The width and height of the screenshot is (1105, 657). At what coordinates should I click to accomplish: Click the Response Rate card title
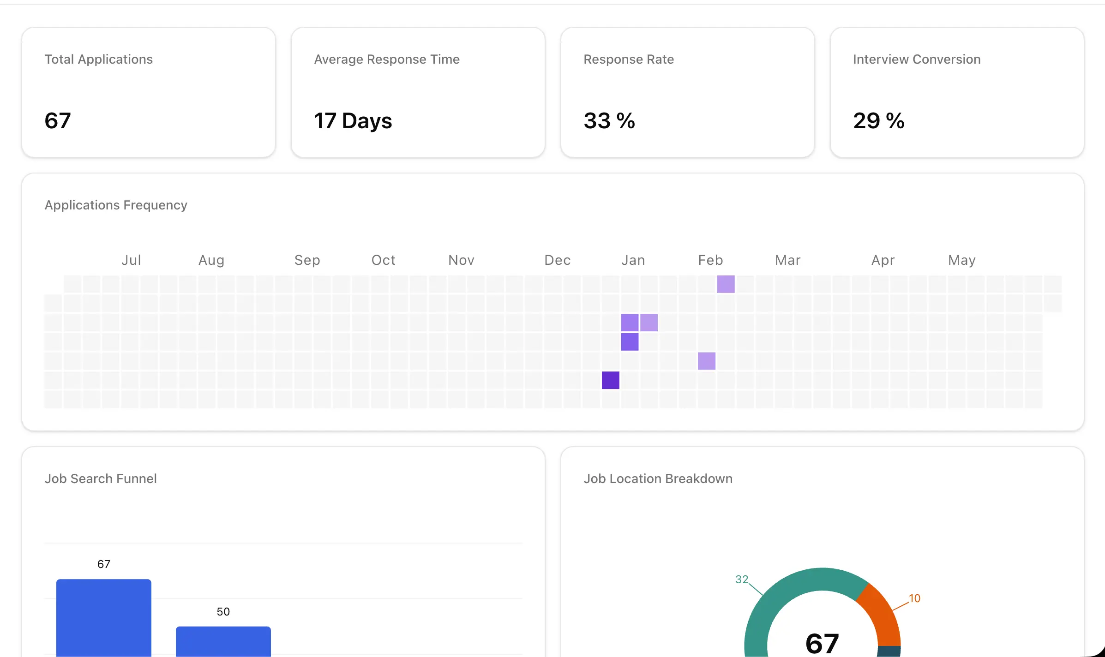pos(629,60)
